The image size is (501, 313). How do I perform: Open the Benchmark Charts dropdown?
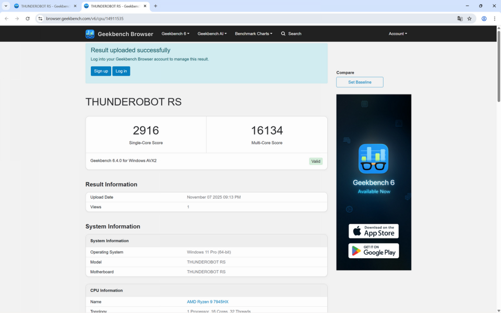pos(254,33)
